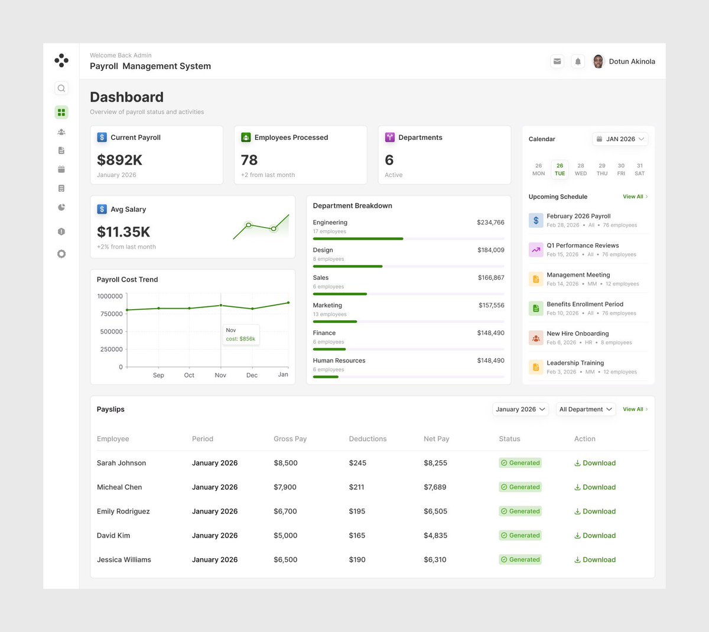Click the app logo in sidebar
Image resolution: width=709 pixels, height=632 pixels.
pos(61,60)
